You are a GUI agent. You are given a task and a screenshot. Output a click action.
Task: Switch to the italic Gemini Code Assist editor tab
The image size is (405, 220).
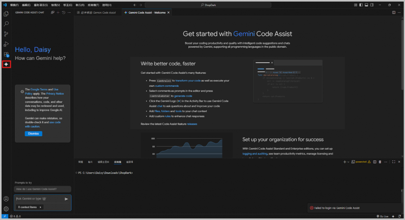click(x=98, y=12)
